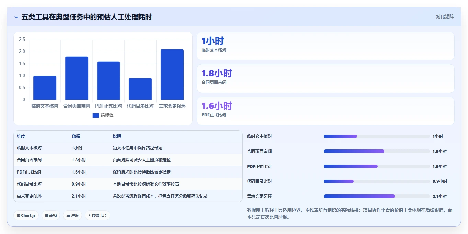This screenshot has width=468, height=234.
Task: Click the 代码目录比对 progress bar
Action: (x=377, y=181)
